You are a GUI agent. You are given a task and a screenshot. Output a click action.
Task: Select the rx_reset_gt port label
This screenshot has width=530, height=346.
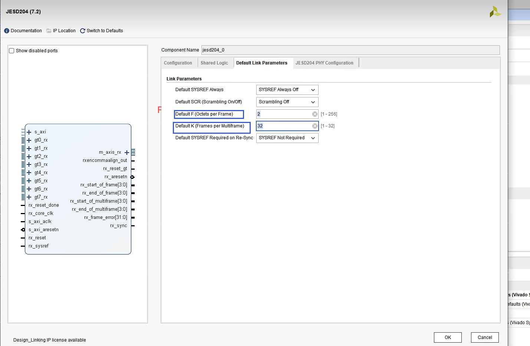pos(115,169)
